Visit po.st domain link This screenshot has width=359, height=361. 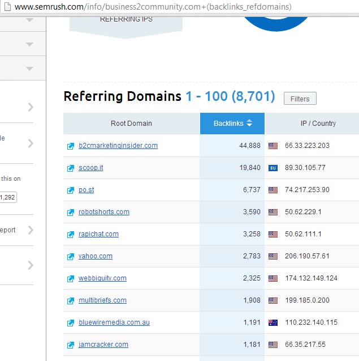[x=86, y=190]
